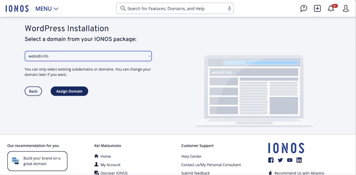Open the user account profile icon
This screenshot has height=175, width=356.
pyautogui.click(x=346, y=9)
